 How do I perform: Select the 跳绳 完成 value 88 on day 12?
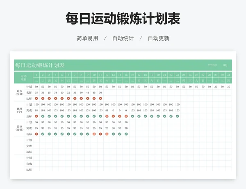[107, 111]
